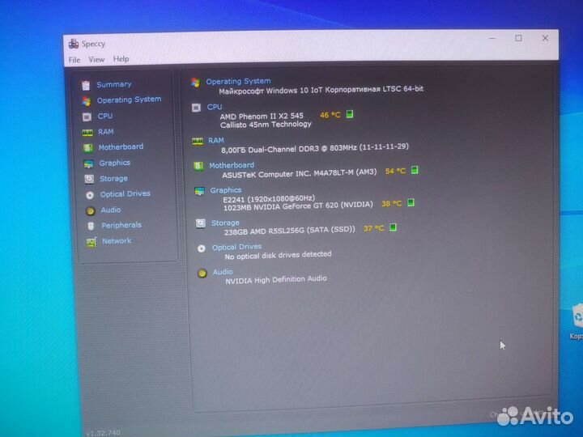Click the ASUSTeK M4A78LT-M motherboard text
Viewport: 583px width, 437px height.
click(x=300, y=173)
